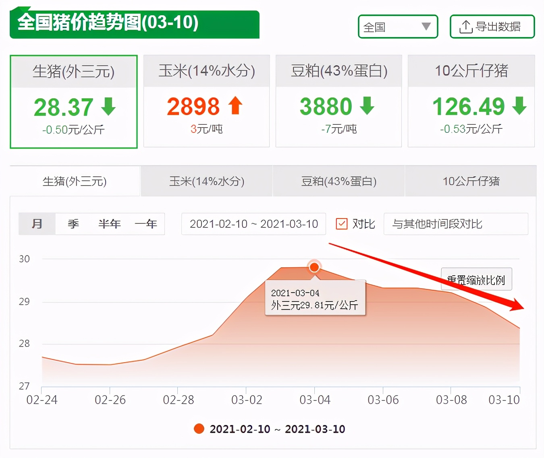Image resolution: width=544 pixels, height=458 pixels.
Task: Switch to the 10公斤仔猪 chart tab
Action: click(471, 181)
